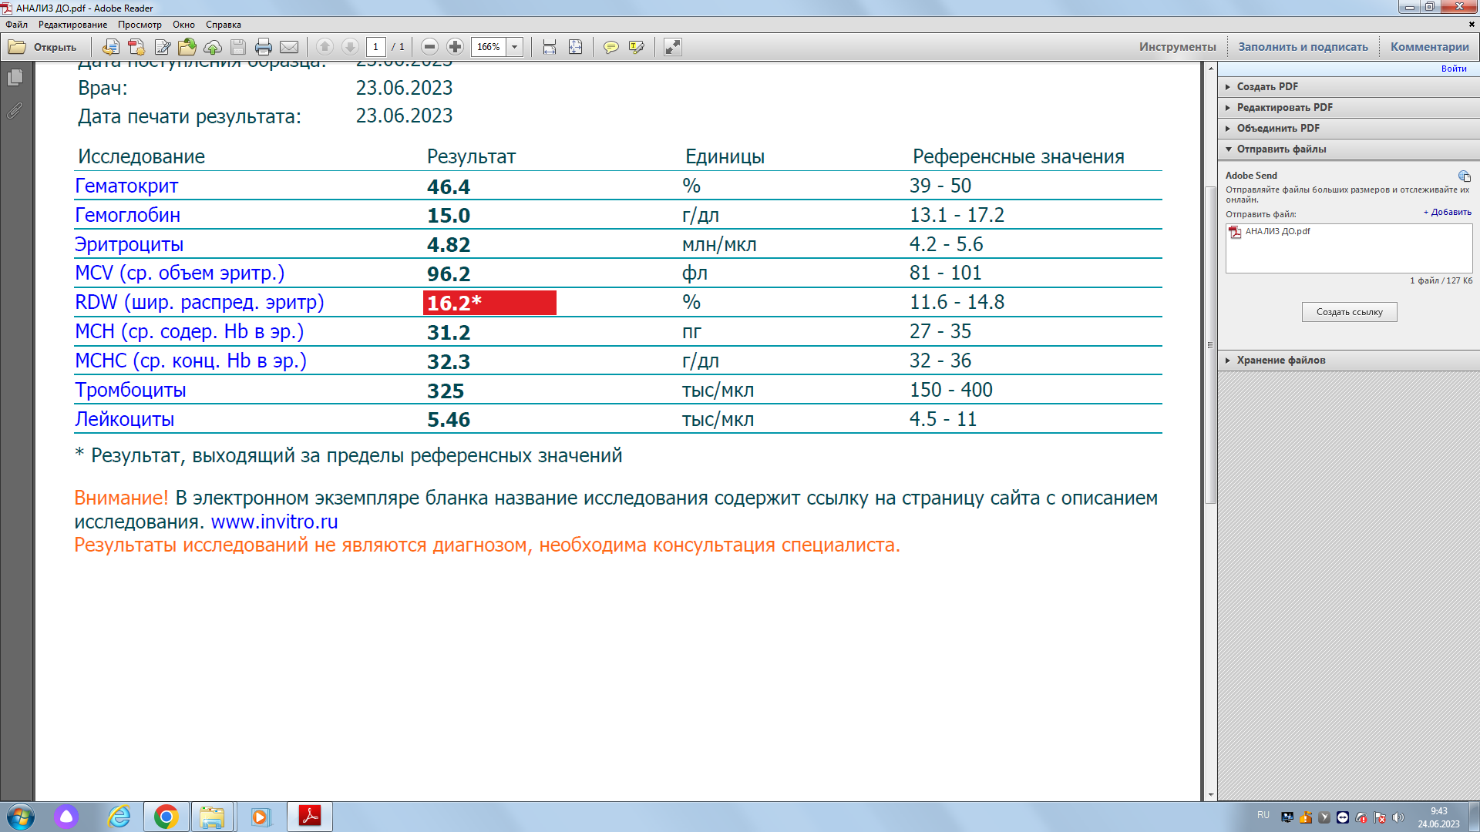The width and height of the screenshot is (1480, 832).
Task: Click the Создать ссылку button
Action: [1349, 312]
